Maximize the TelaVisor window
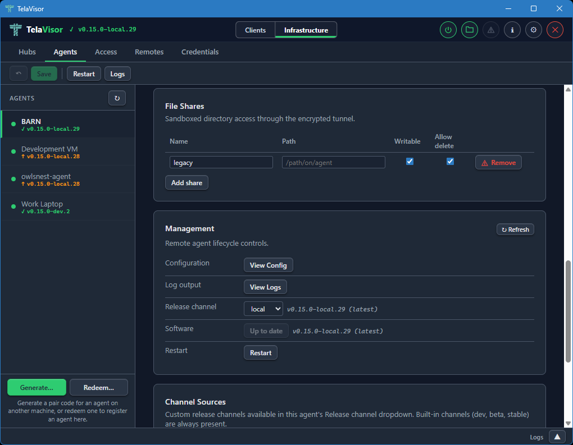 [x=534, y=8]
